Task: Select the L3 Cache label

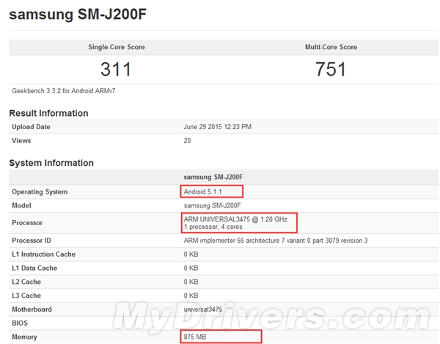Action: [x=26, y=296]
